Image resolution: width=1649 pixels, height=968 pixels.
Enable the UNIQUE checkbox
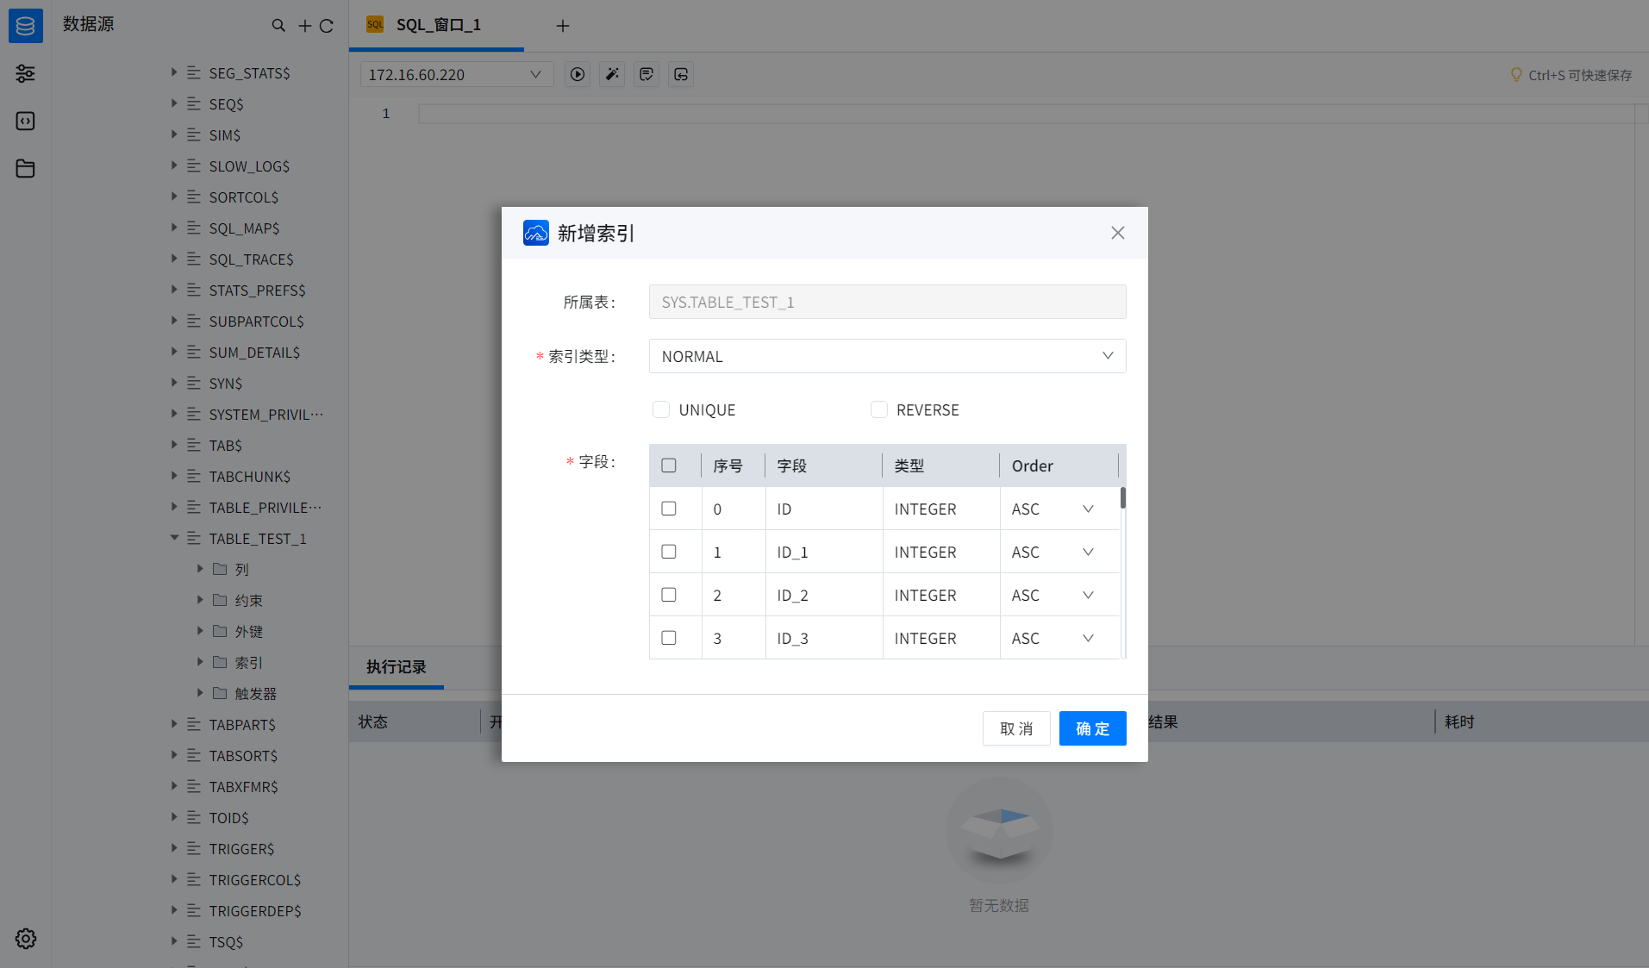pyautogui.click(x=660, y=409)
